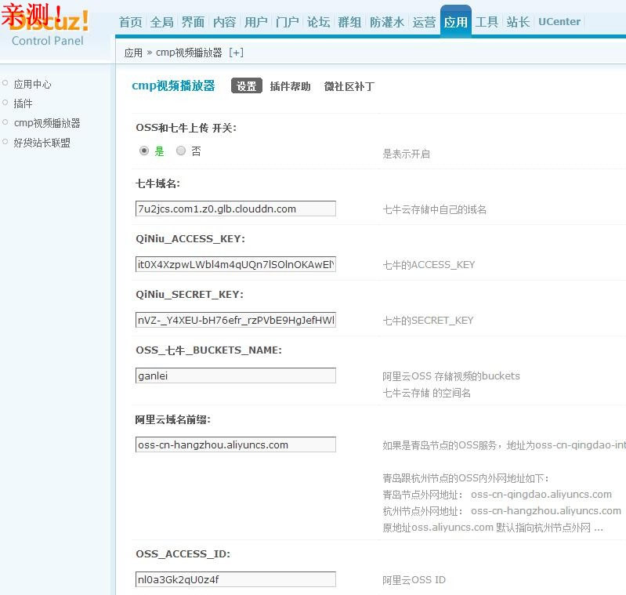
Task: Click the 七牛域名 input field
Action: tap(236, 209)
